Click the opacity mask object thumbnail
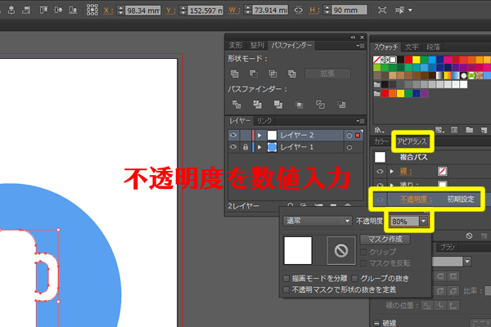 [x=298, y=251]
